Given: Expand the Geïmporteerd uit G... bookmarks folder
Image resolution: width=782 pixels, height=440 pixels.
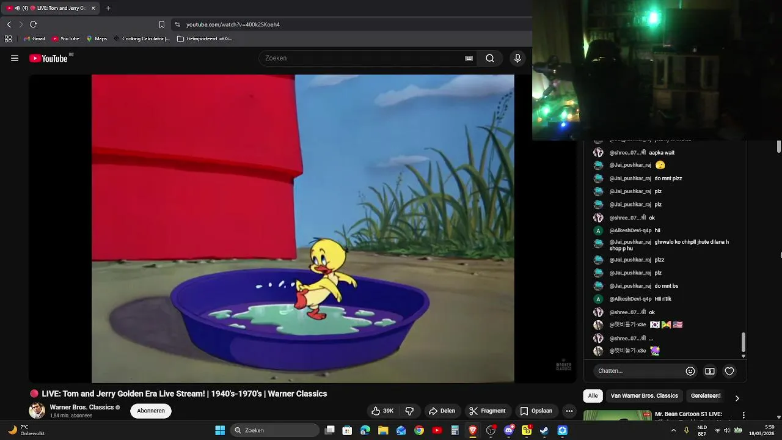Looking at the screenshot, I should click(205, 38).
